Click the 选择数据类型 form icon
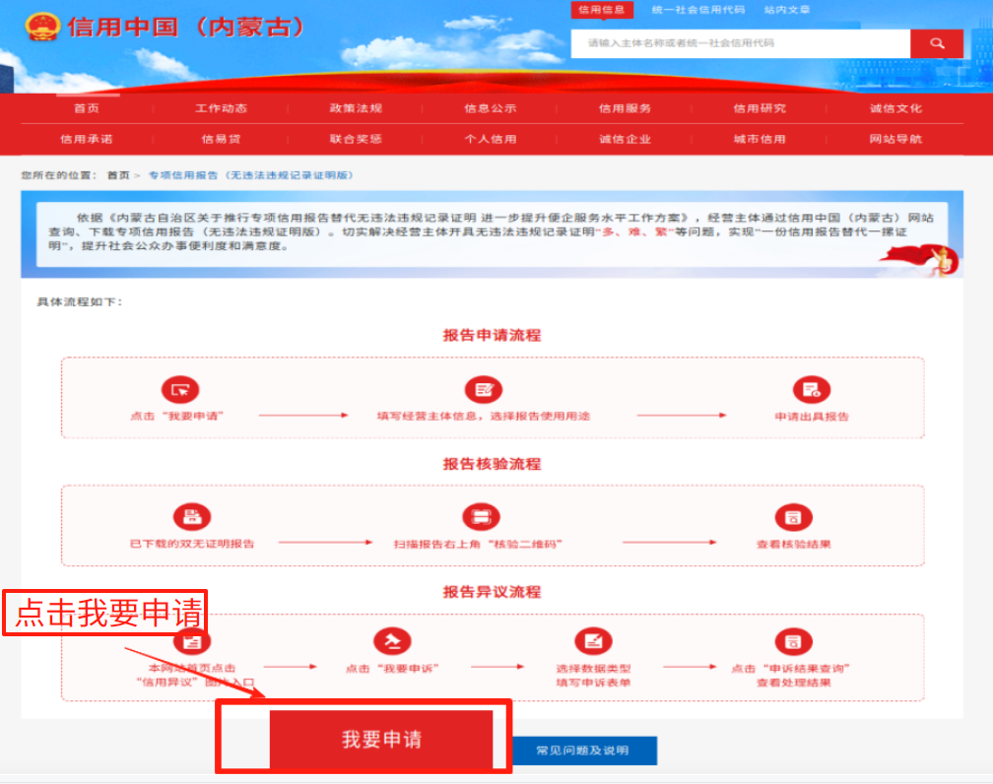Screen dimensions: 993x784 point(593,641)
